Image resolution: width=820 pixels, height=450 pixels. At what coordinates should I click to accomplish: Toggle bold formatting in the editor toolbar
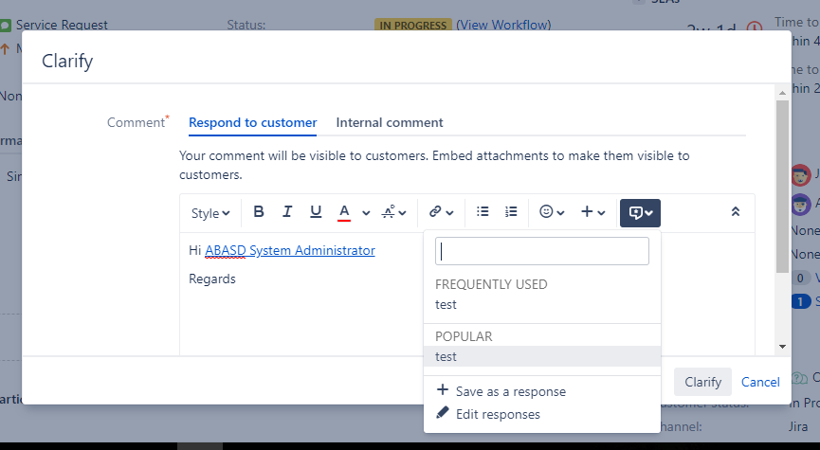coord(259,211)
